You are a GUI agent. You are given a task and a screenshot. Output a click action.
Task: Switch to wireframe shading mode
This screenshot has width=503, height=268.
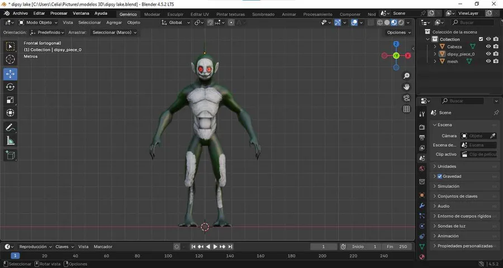[380, 22]
